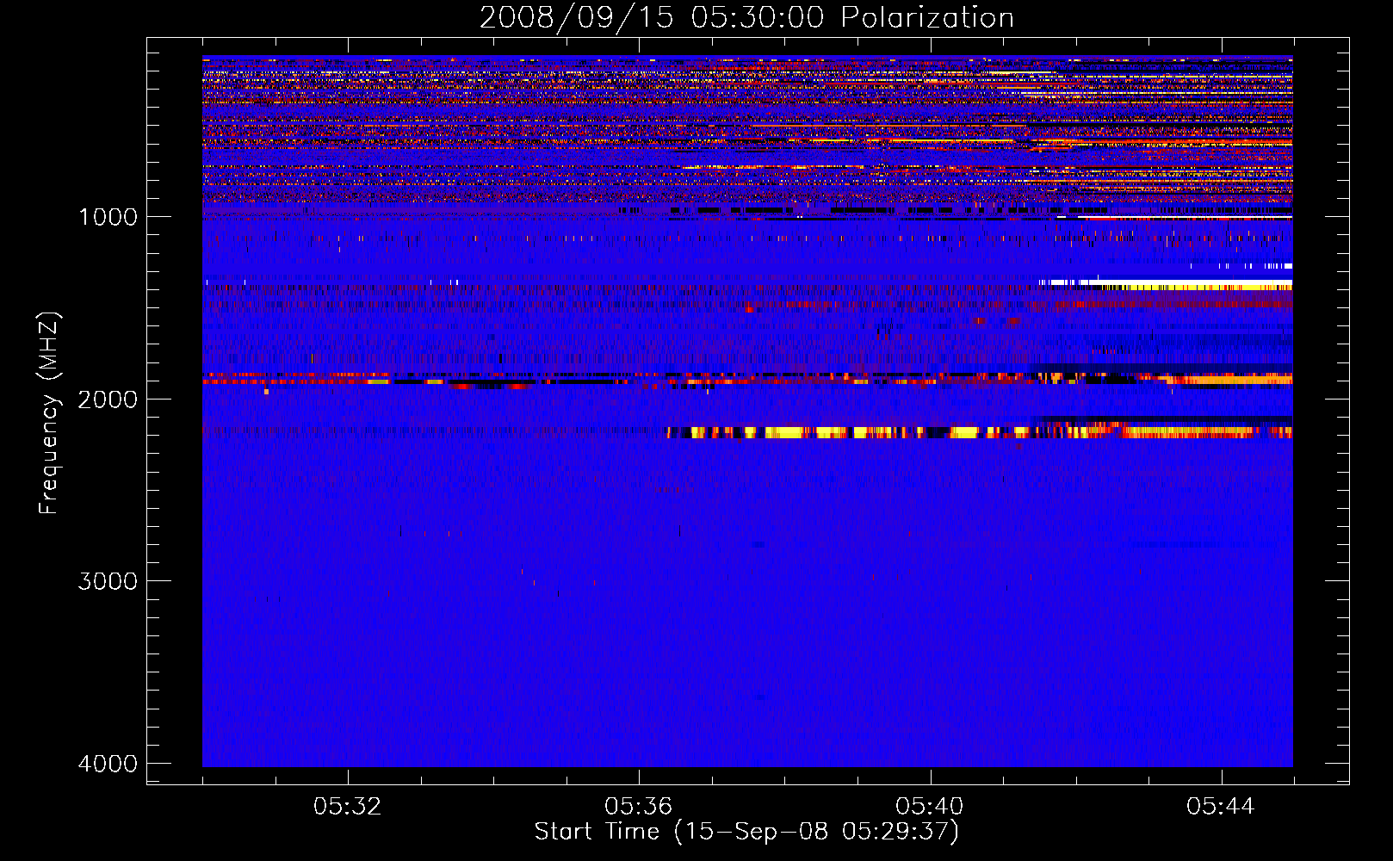Select the 4000 frequency tick label
Image resolution: width=1393 pixels, height=861 pixels.
point(108,764)
